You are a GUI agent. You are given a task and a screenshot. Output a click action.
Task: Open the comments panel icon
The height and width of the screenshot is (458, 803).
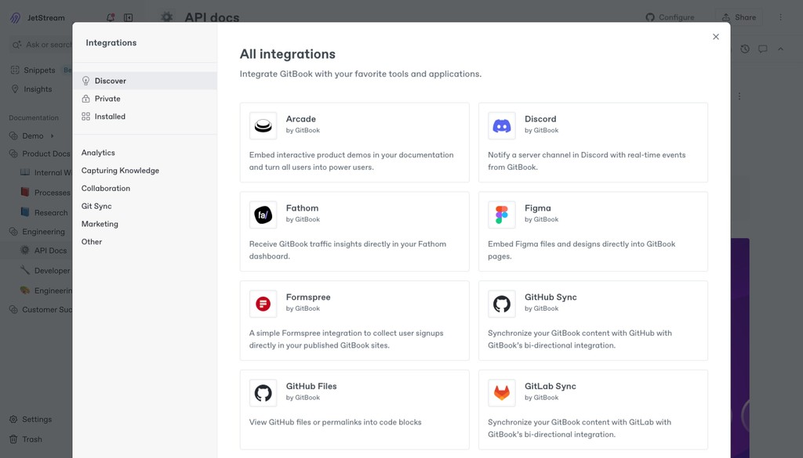tap(763, 49)
